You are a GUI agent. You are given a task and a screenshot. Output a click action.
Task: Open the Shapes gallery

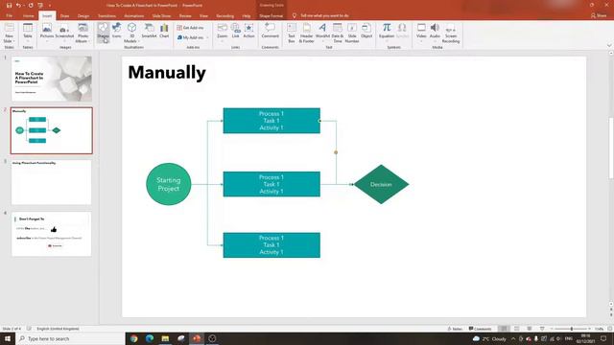(x=103, y=32)
